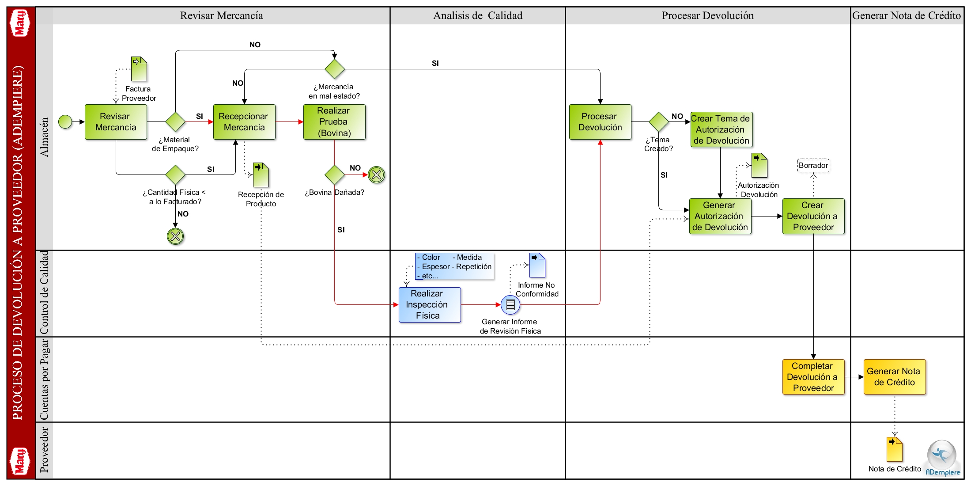Click the green Crear Devolución a Proveedor task
Screen dimensions: 971x486
[x=813, y=216]
